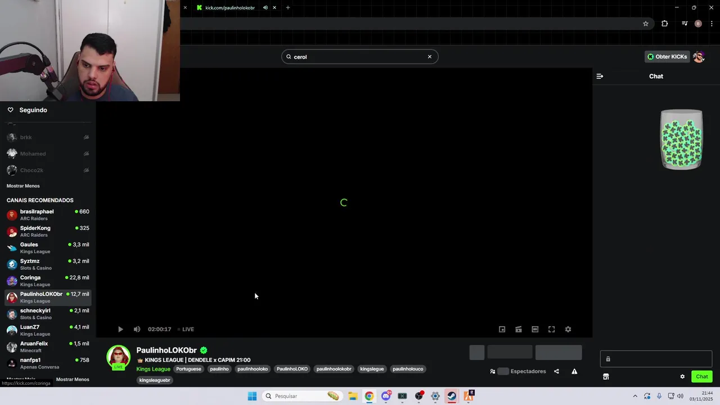Open the offline followed channel brkk

[48, 137]
